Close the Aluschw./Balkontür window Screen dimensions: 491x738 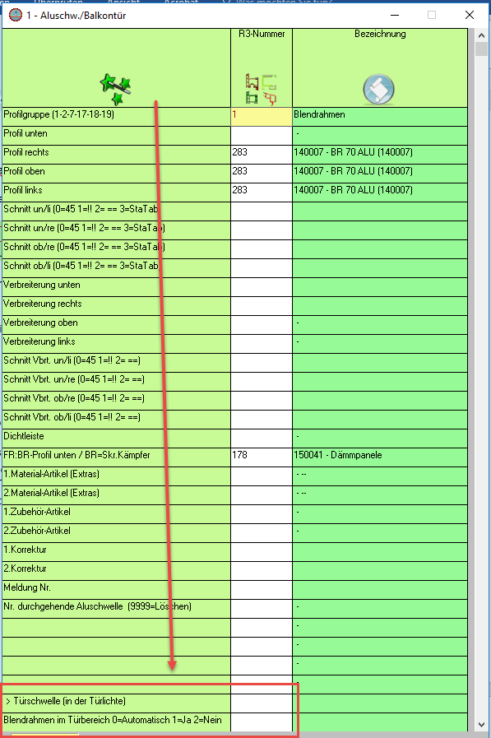pyautogui.click(x=470, y=15)
